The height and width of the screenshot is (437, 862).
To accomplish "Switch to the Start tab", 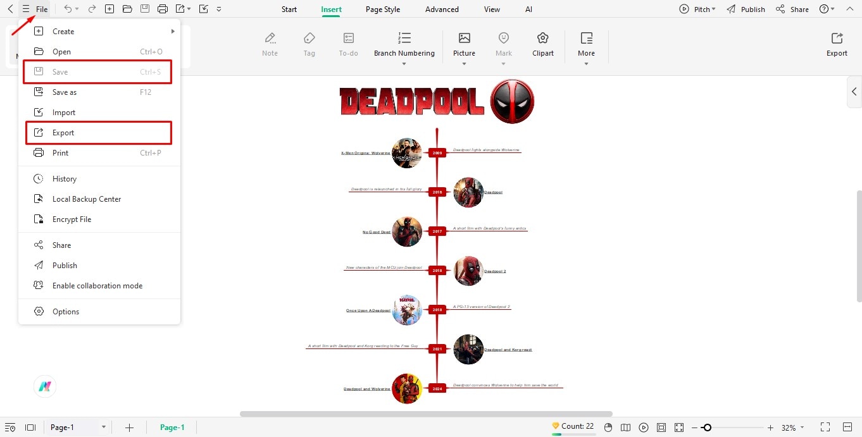I will 289,9.
